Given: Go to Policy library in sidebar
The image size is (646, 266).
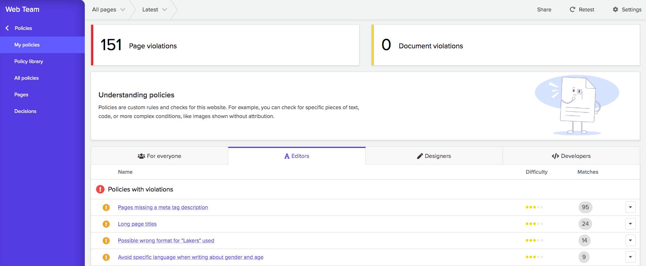Looking at the screenshot, I should 29,61.
